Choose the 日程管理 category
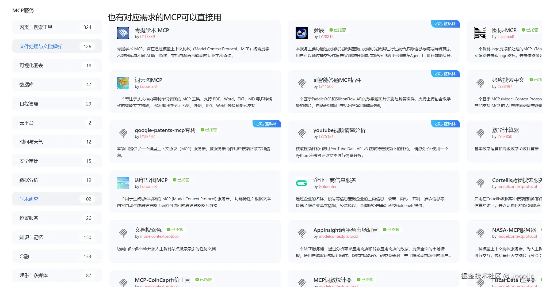The height and width of the screenshot is (287, 542). tap(57, 104)
